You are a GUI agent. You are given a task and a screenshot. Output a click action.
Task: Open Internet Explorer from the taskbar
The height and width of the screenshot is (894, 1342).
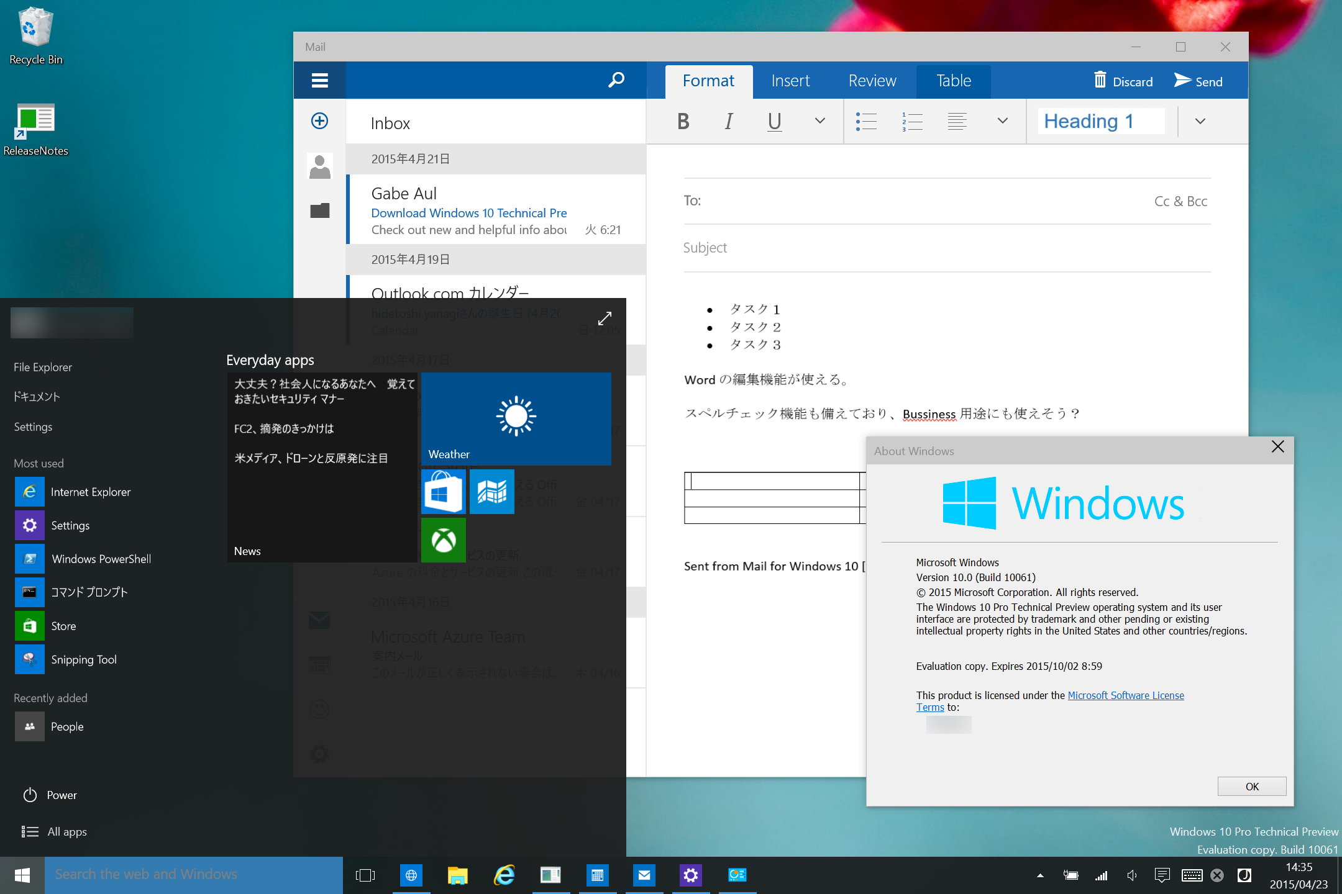[504, 875]
